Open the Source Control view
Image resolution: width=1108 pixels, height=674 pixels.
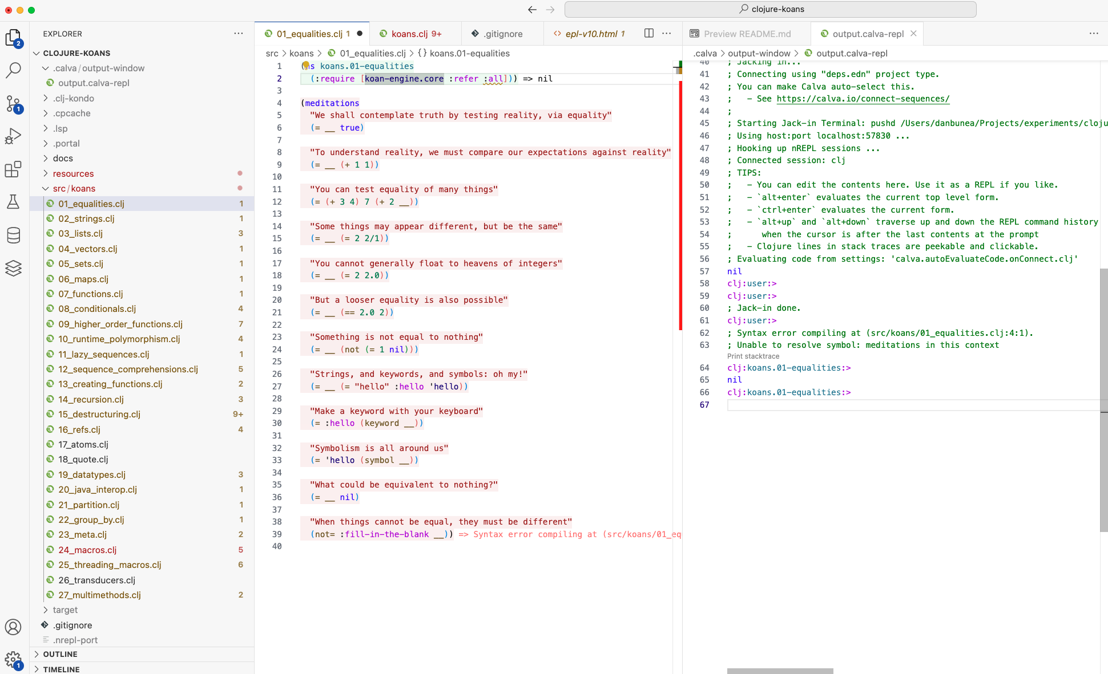[x=13, y=104]
